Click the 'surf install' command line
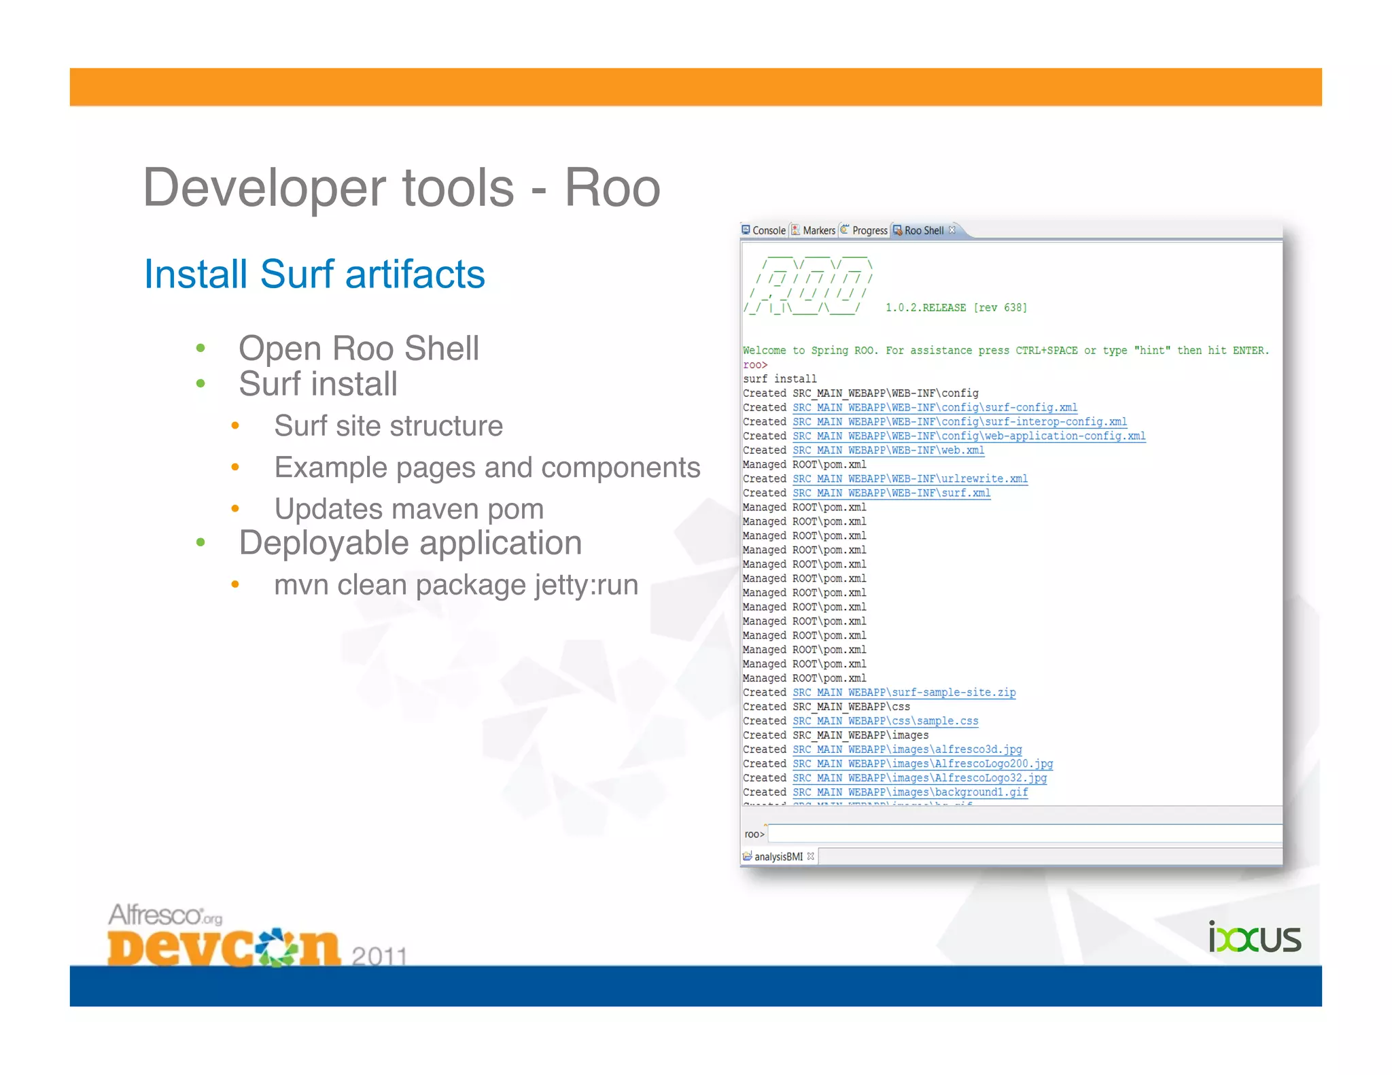1392x1075 pixels. 780,379
